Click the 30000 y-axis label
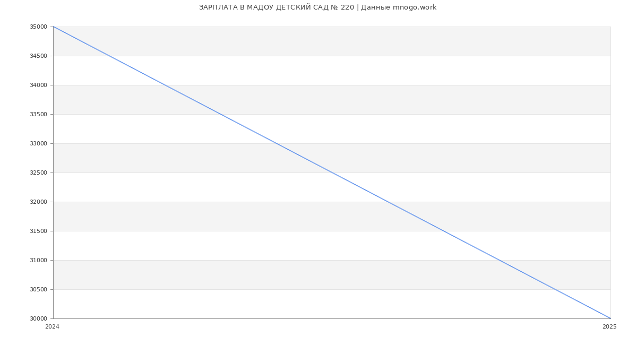This screenshot has height=345, width=637. click(x=39, y=318)
